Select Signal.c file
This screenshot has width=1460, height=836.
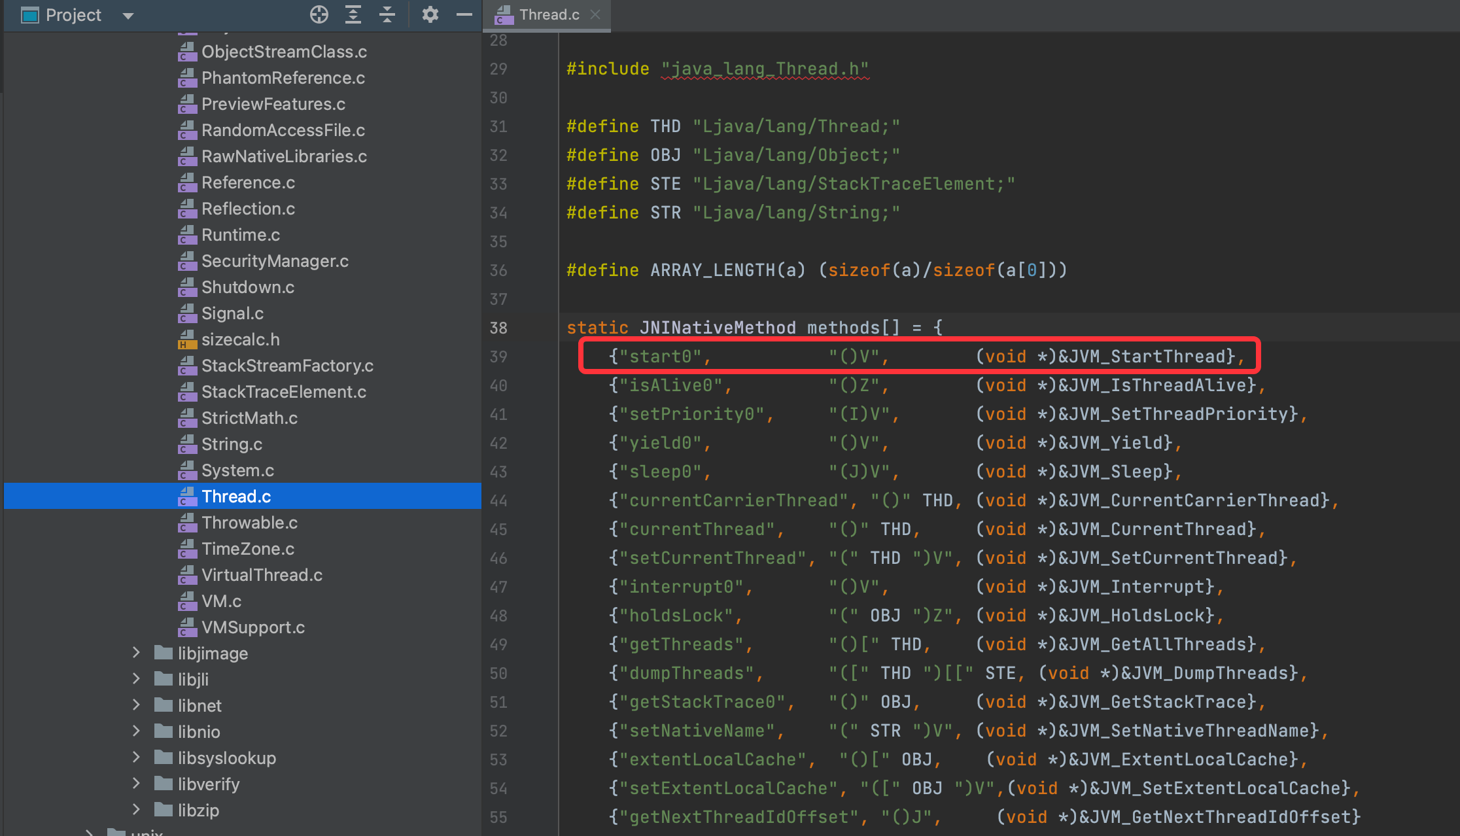coord(232,313)
